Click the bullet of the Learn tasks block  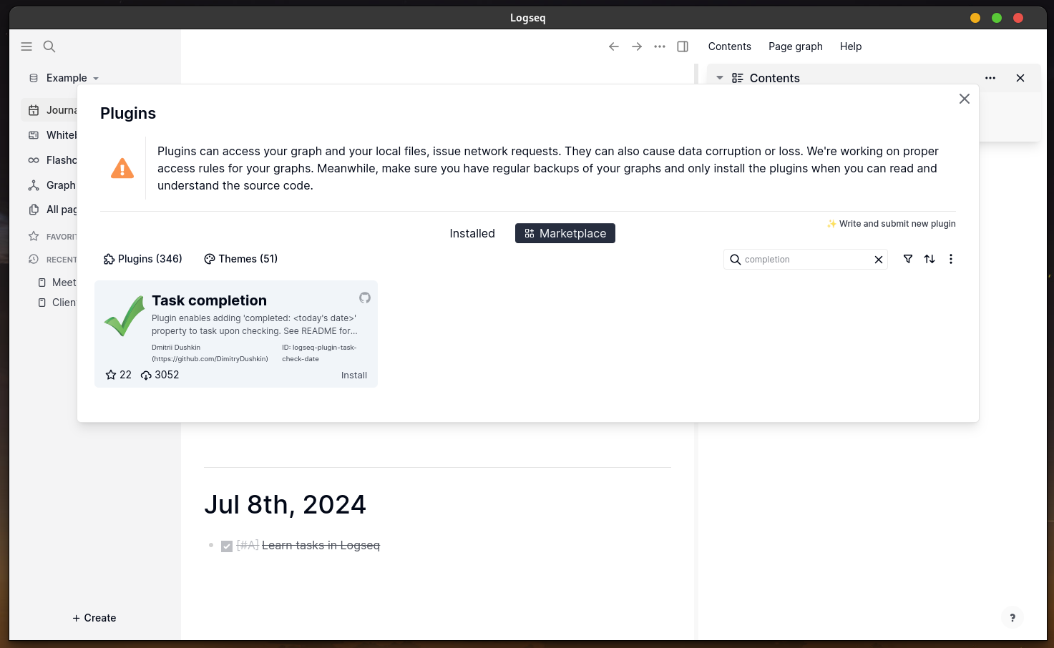211,545
